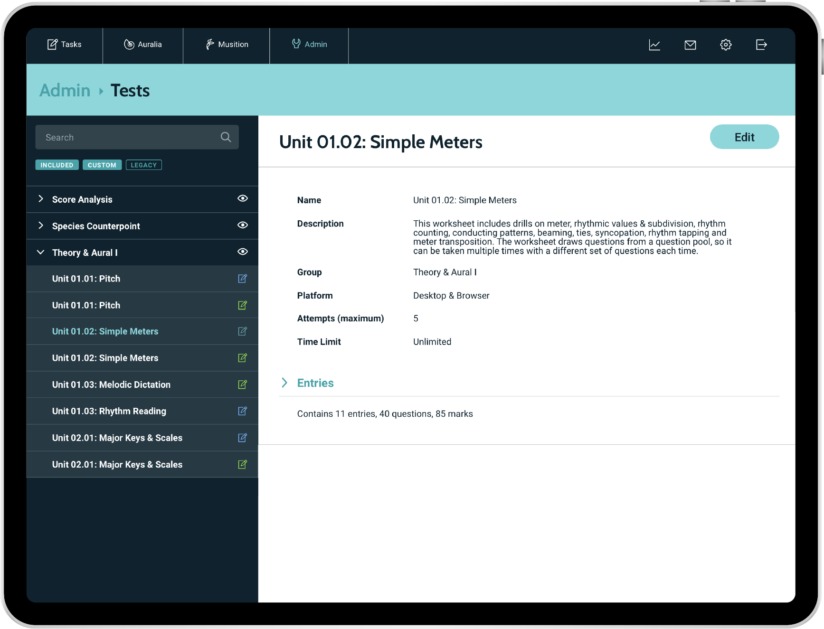824x629 pixels.
Task: Switch to the Admin tab
Action: [309, 44]
